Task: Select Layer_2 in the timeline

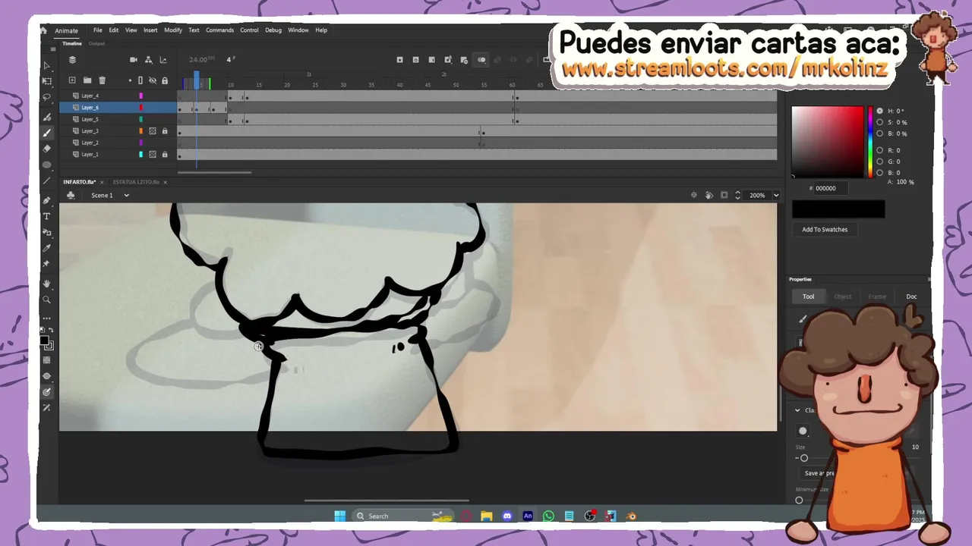Action: 90,143
